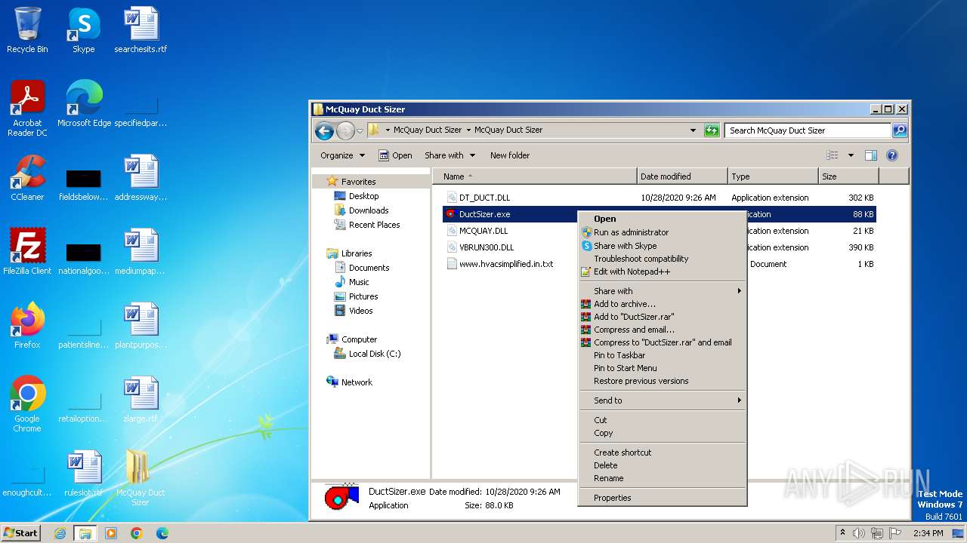
Task: Click the Explorer Back navigation arrow
Action: pos(325,130)
